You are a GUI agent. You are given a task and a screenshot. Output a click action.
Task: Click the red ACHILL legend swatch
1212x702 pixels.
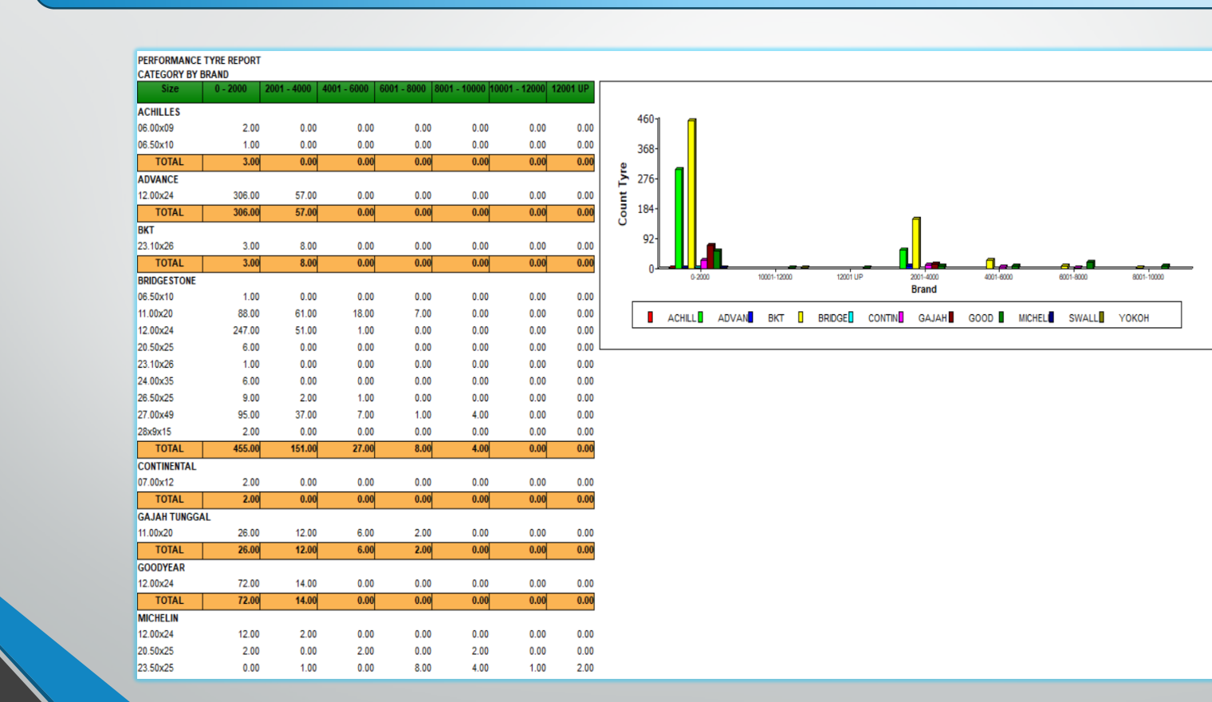651,317
